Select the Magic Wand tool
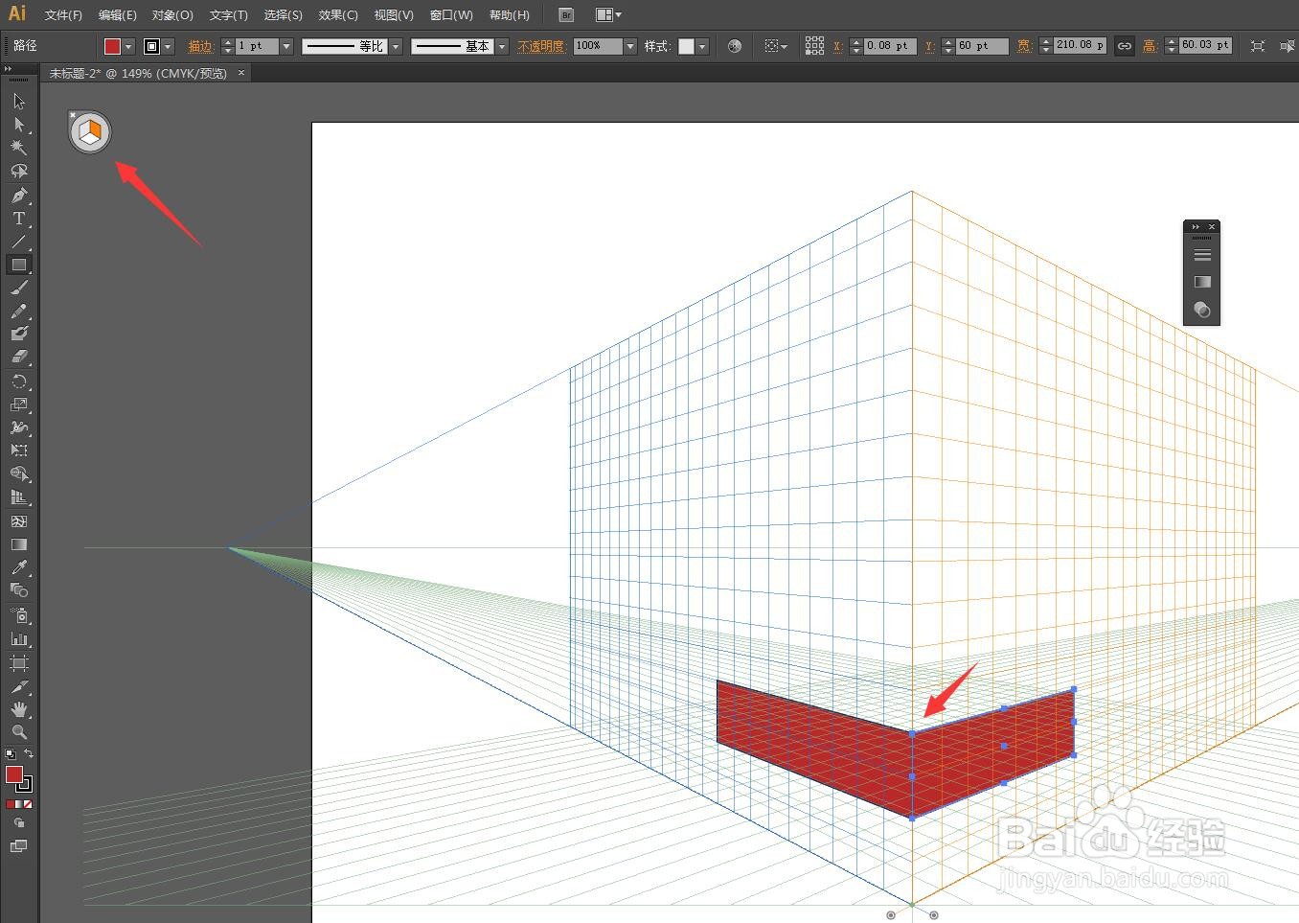1299x923 pixels. [19, 148]
